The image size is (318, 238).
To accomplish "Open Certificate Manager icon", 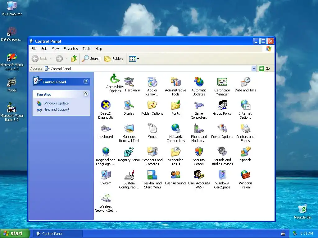I will click(222, 86).
